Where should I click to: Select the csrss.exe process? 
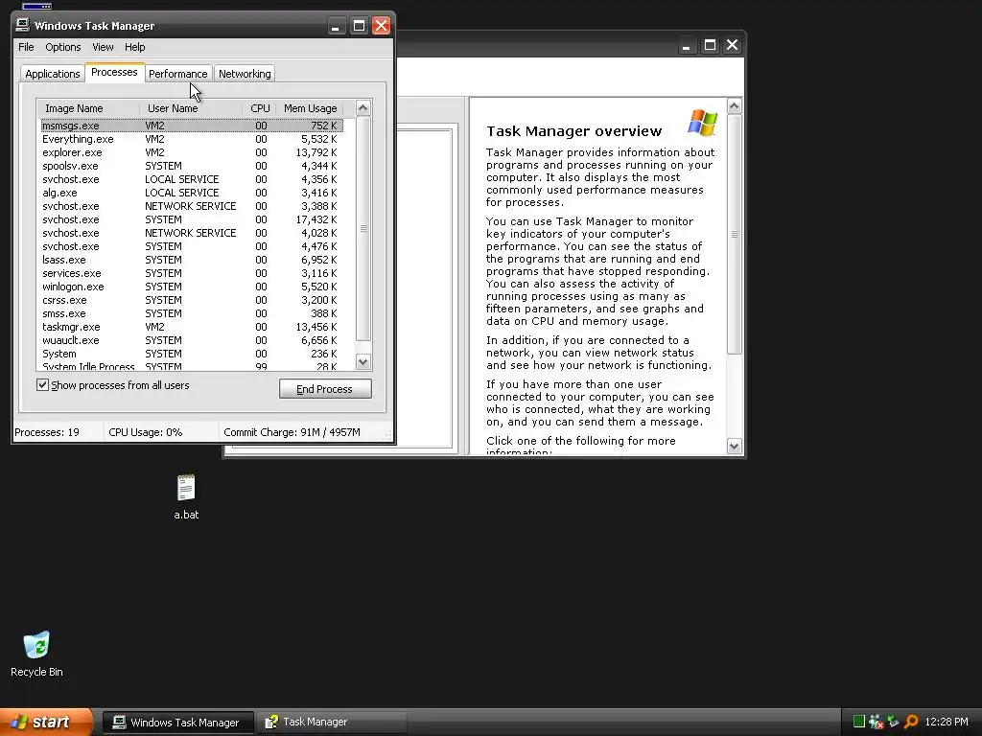coord(192,300)
